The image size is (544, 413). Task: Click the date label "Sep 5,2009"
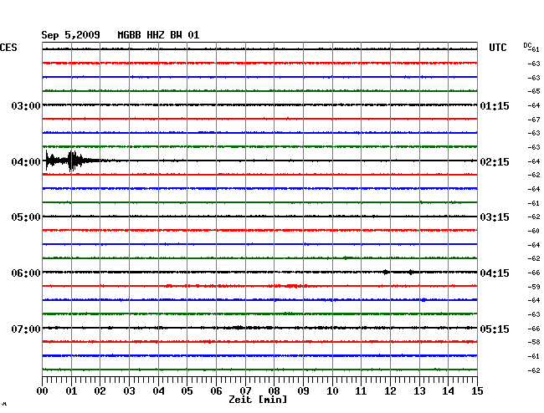70,35
